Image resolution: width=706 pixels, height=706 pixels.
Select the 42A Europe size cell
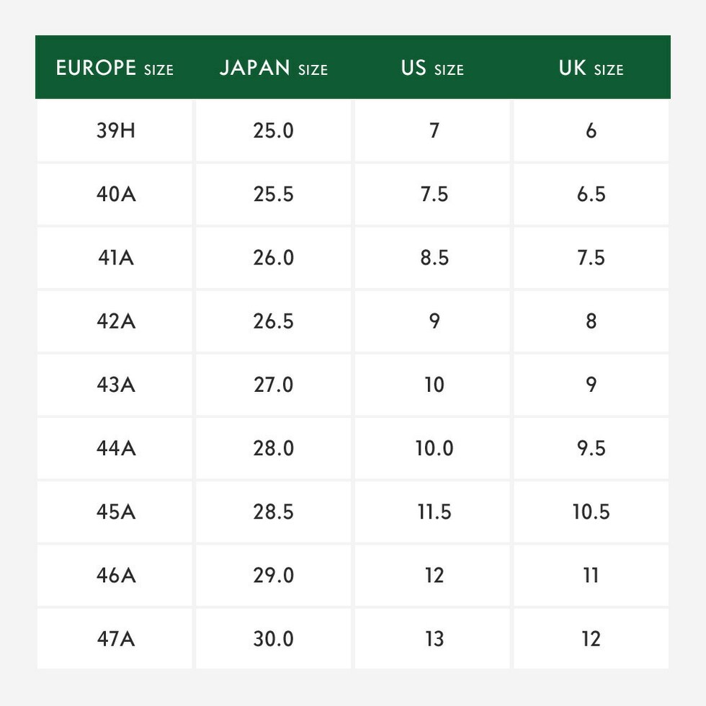pyautogui.click(x=115, y=321)
